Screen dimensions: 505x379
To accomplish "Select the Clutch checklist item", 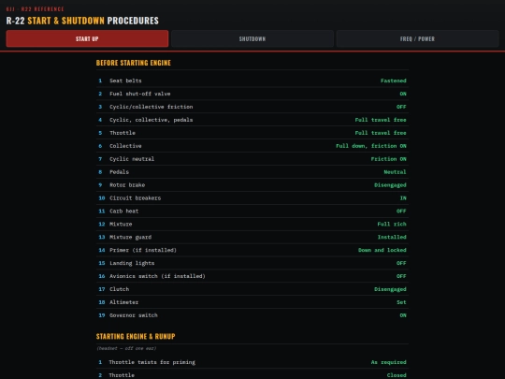I will [252, 289].
